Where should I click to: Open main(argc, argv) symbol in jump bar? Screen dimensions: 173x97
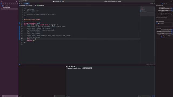click(x=41, y=5)
